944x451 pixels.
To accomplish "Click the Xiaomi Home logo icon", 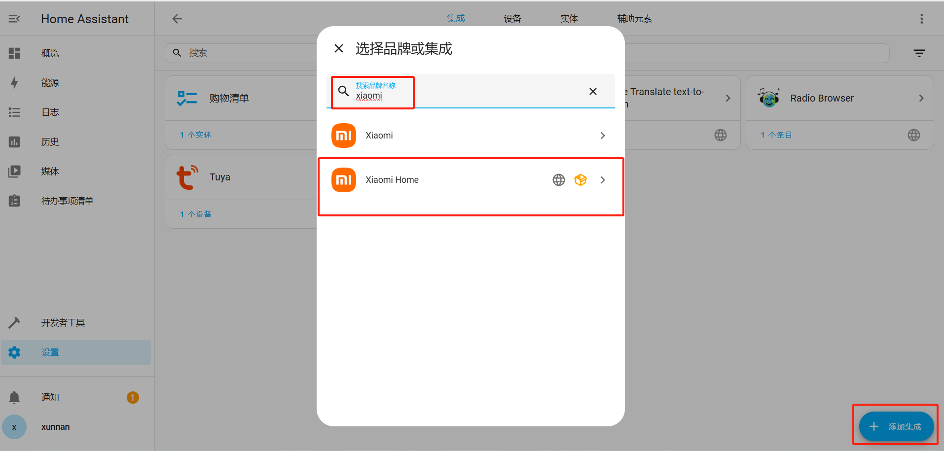I will (344, 180).
